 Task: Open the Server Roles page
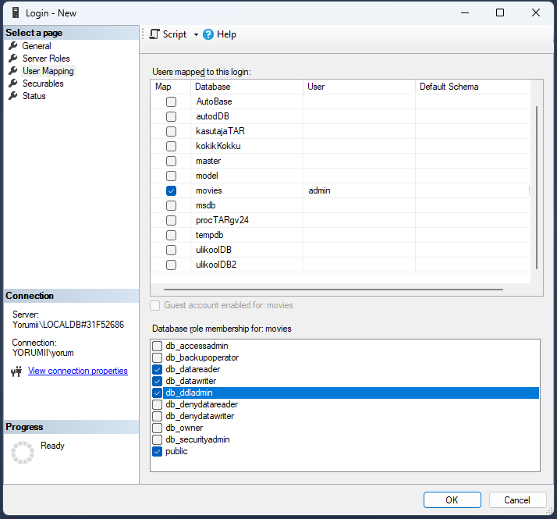[46, 59]
